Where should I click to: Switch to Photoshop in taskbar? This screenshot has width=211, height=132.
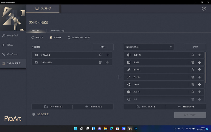[x=136, y=129]
